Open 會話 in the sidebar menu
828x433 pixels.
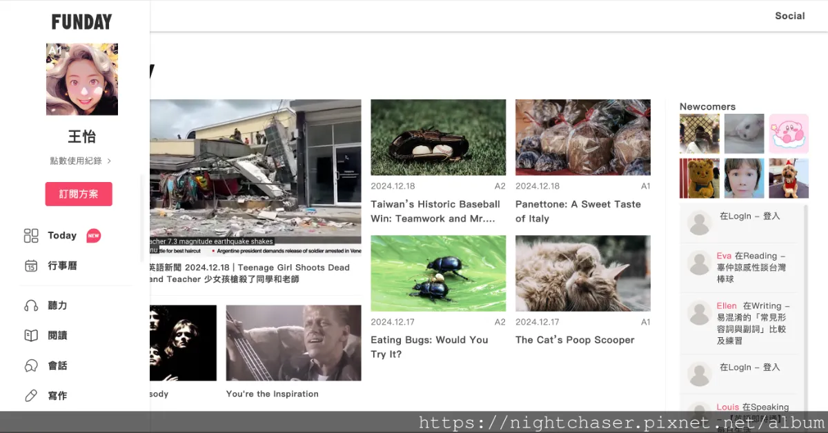coord(57,365)
